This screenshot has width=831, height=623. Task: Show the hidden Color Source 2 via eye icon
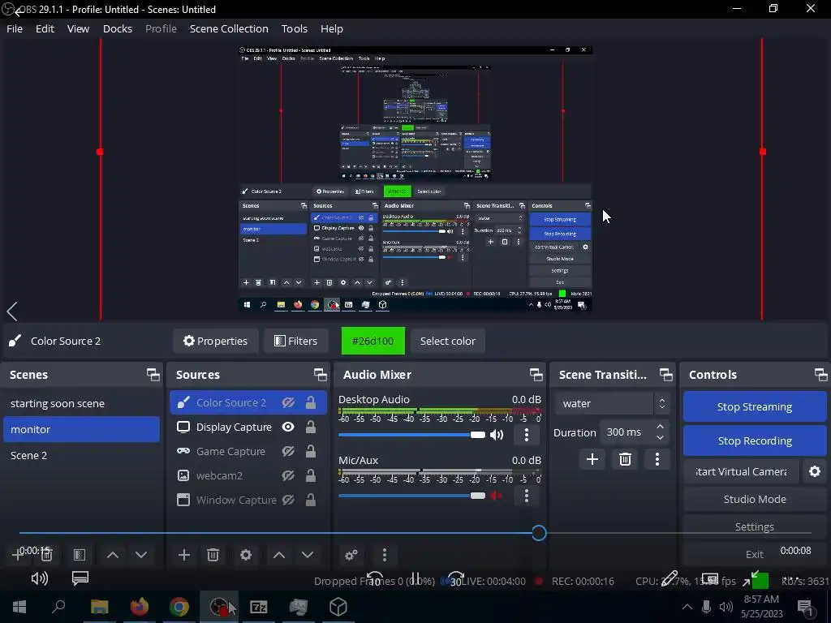(288, 402)
